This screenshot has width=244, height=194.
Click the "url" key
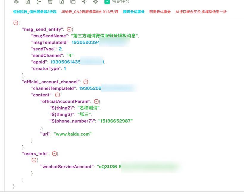[x=45, y=134]
